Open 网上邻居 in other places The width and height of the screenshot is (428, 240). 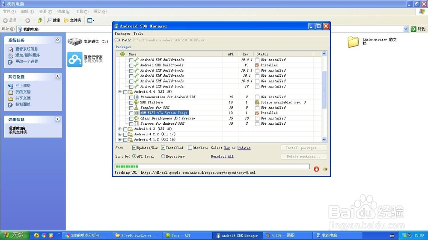click(23, 85)
